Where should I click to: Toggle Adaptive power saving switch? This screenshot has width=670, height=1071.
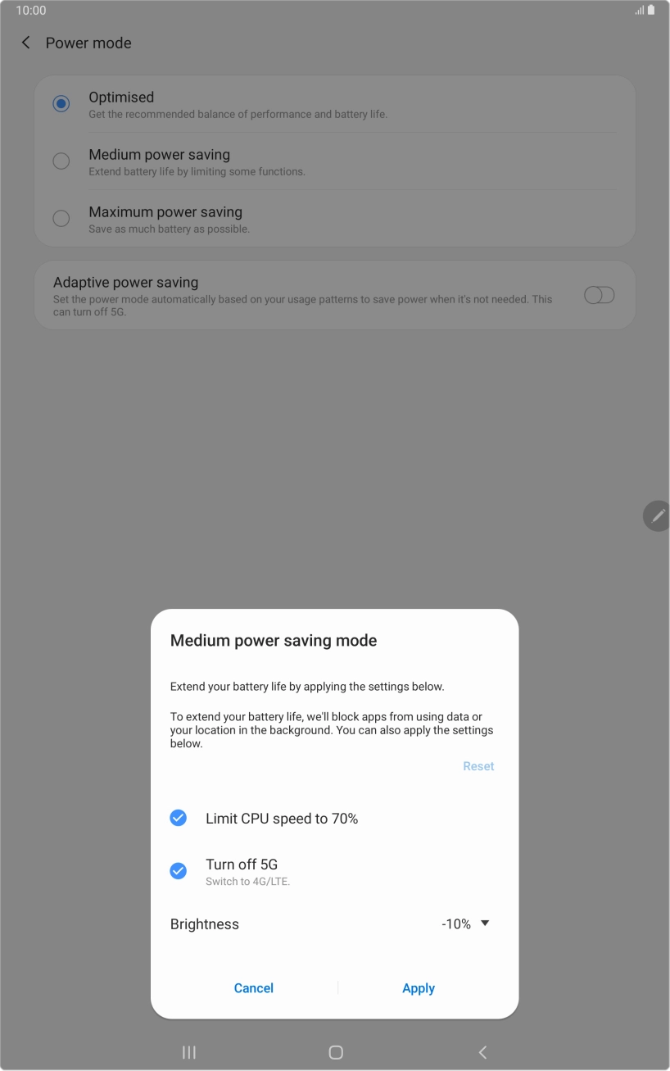pyautogui.click(x=599, y=295)
